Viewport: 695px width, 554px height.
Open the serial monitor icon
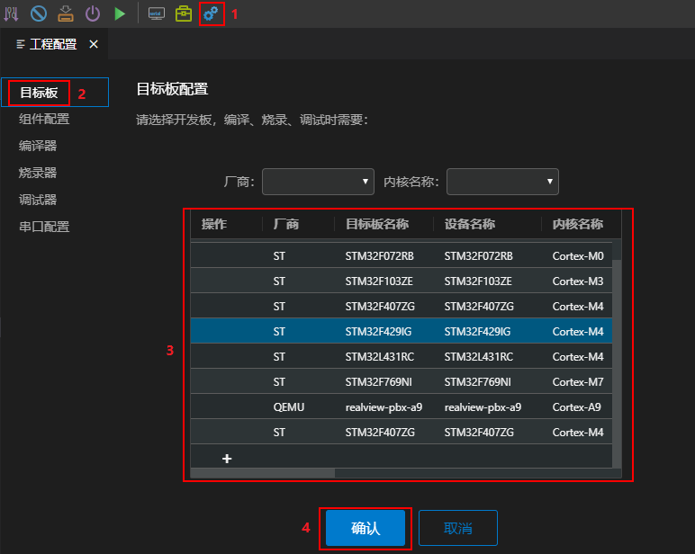(x=157, y=13)
